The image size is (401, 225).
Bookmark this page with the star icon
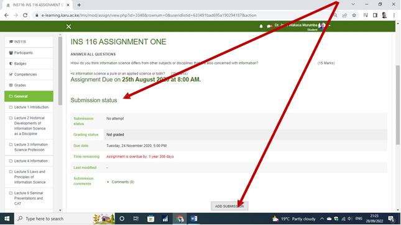354,15
